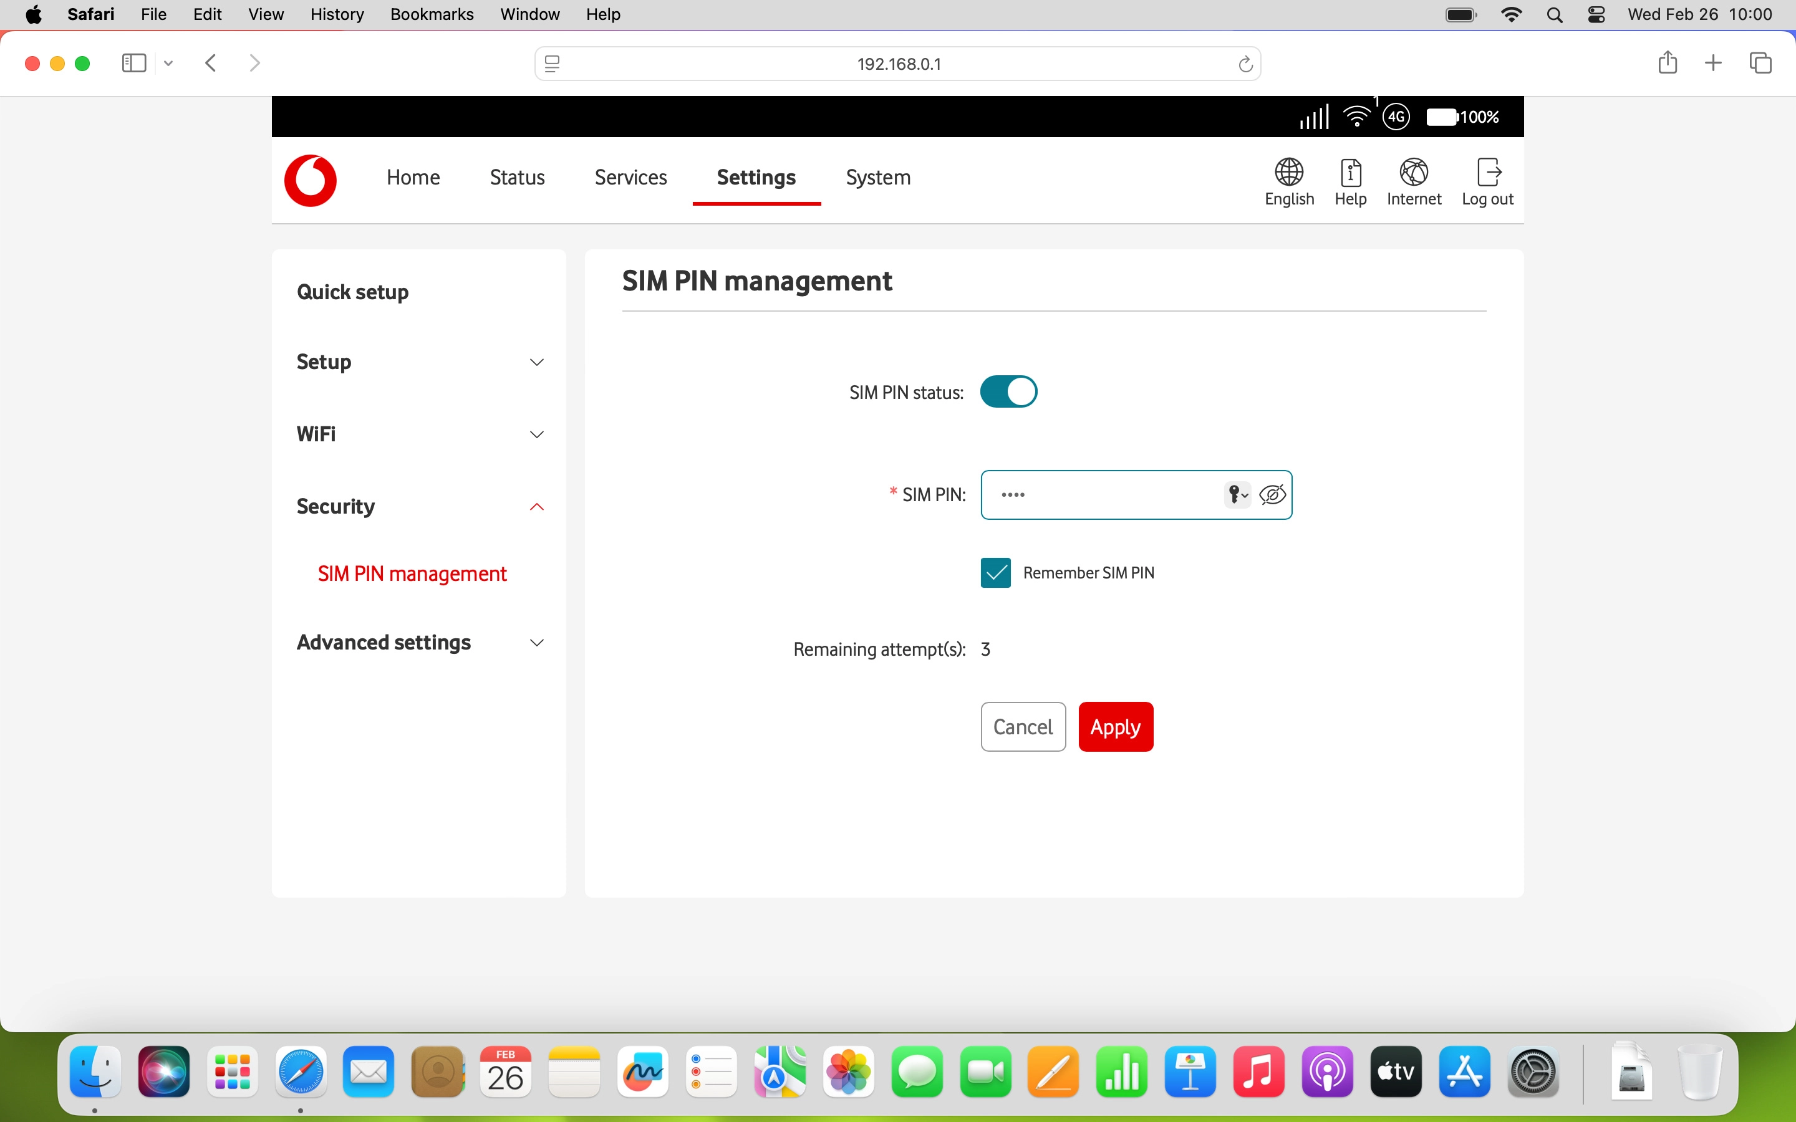Reload the page with the refresh icon

click(1245, 65)
